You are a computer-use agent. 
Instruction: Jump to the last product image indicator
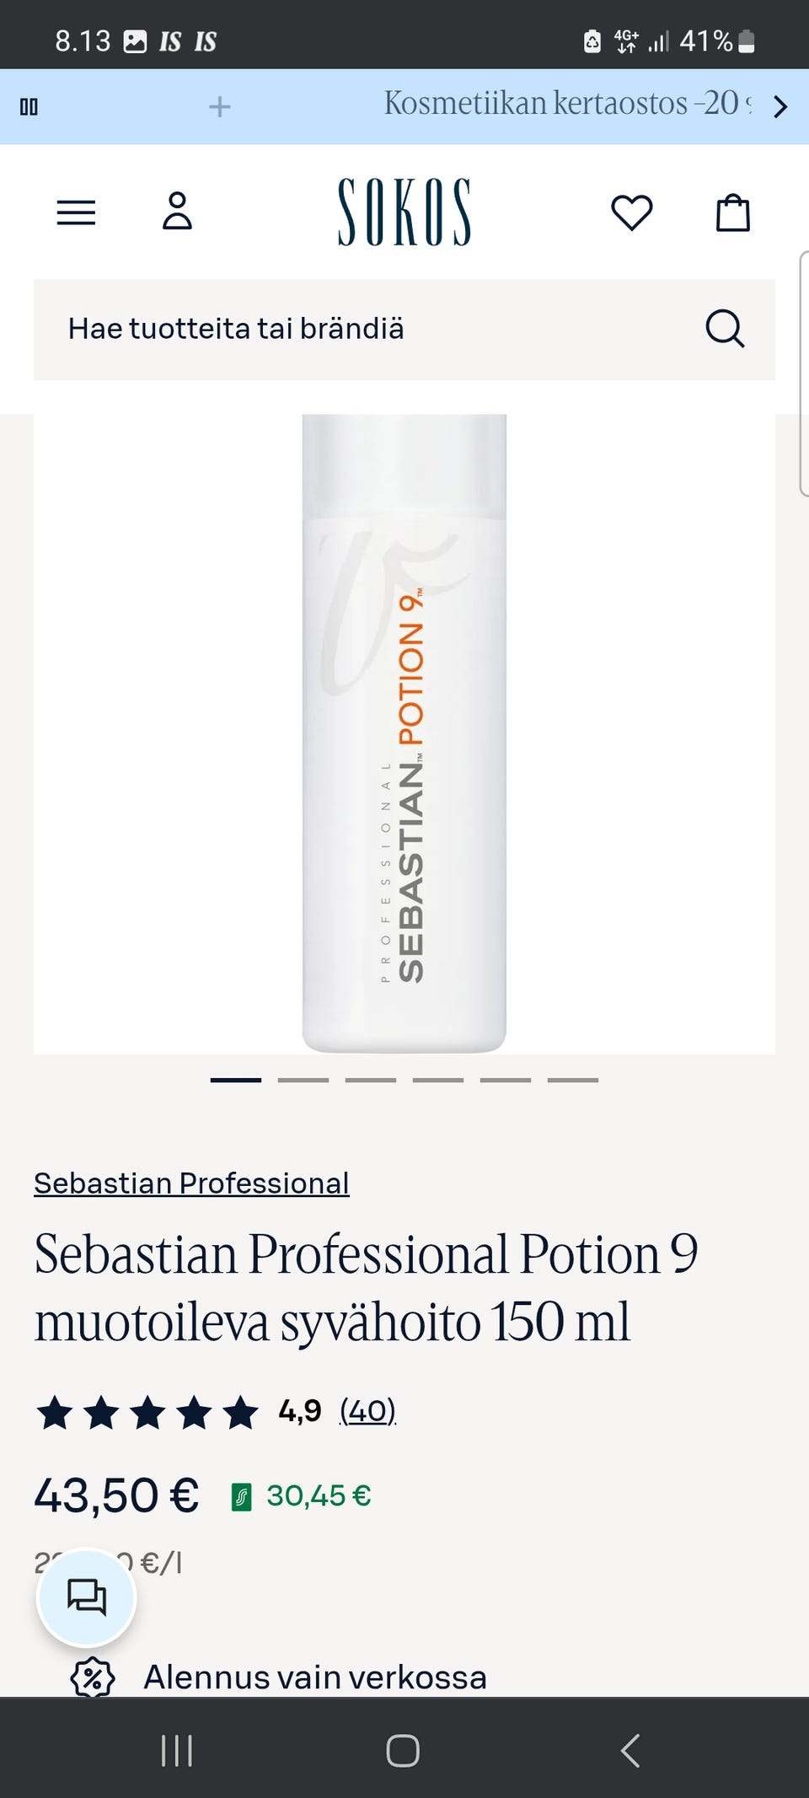[x=573, y=1080]
